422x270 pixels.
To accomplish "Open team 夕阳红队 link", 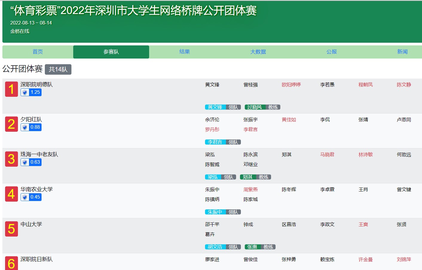I will coord(31,119).
